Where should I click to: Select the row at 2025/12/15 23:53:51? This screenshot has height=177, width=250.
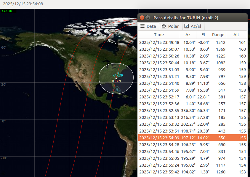coord(193,131)
